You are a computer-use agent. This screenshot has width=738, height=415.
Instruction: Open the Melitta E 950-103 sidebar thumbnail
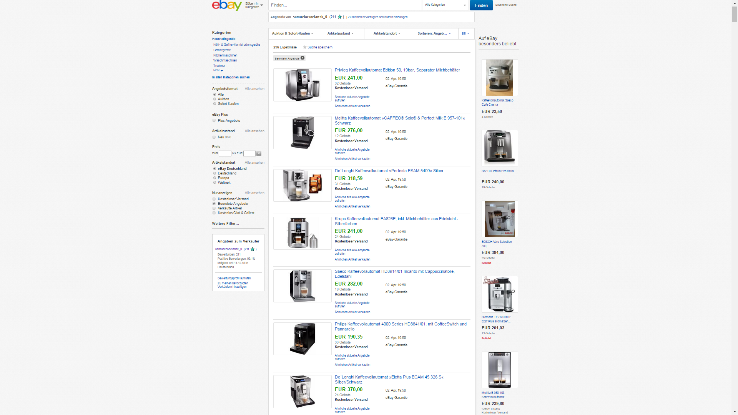click(x=500, y=370)
